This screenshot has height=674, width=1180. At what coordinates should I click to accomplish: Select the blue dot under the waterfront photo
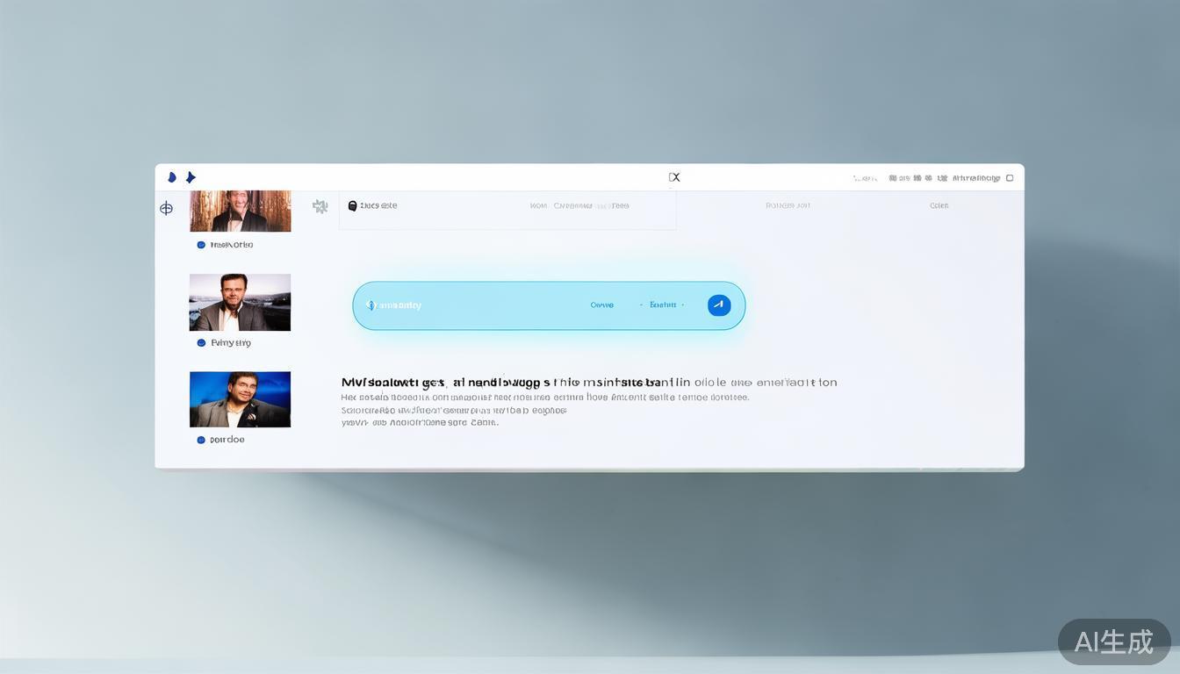pos(201,343)
